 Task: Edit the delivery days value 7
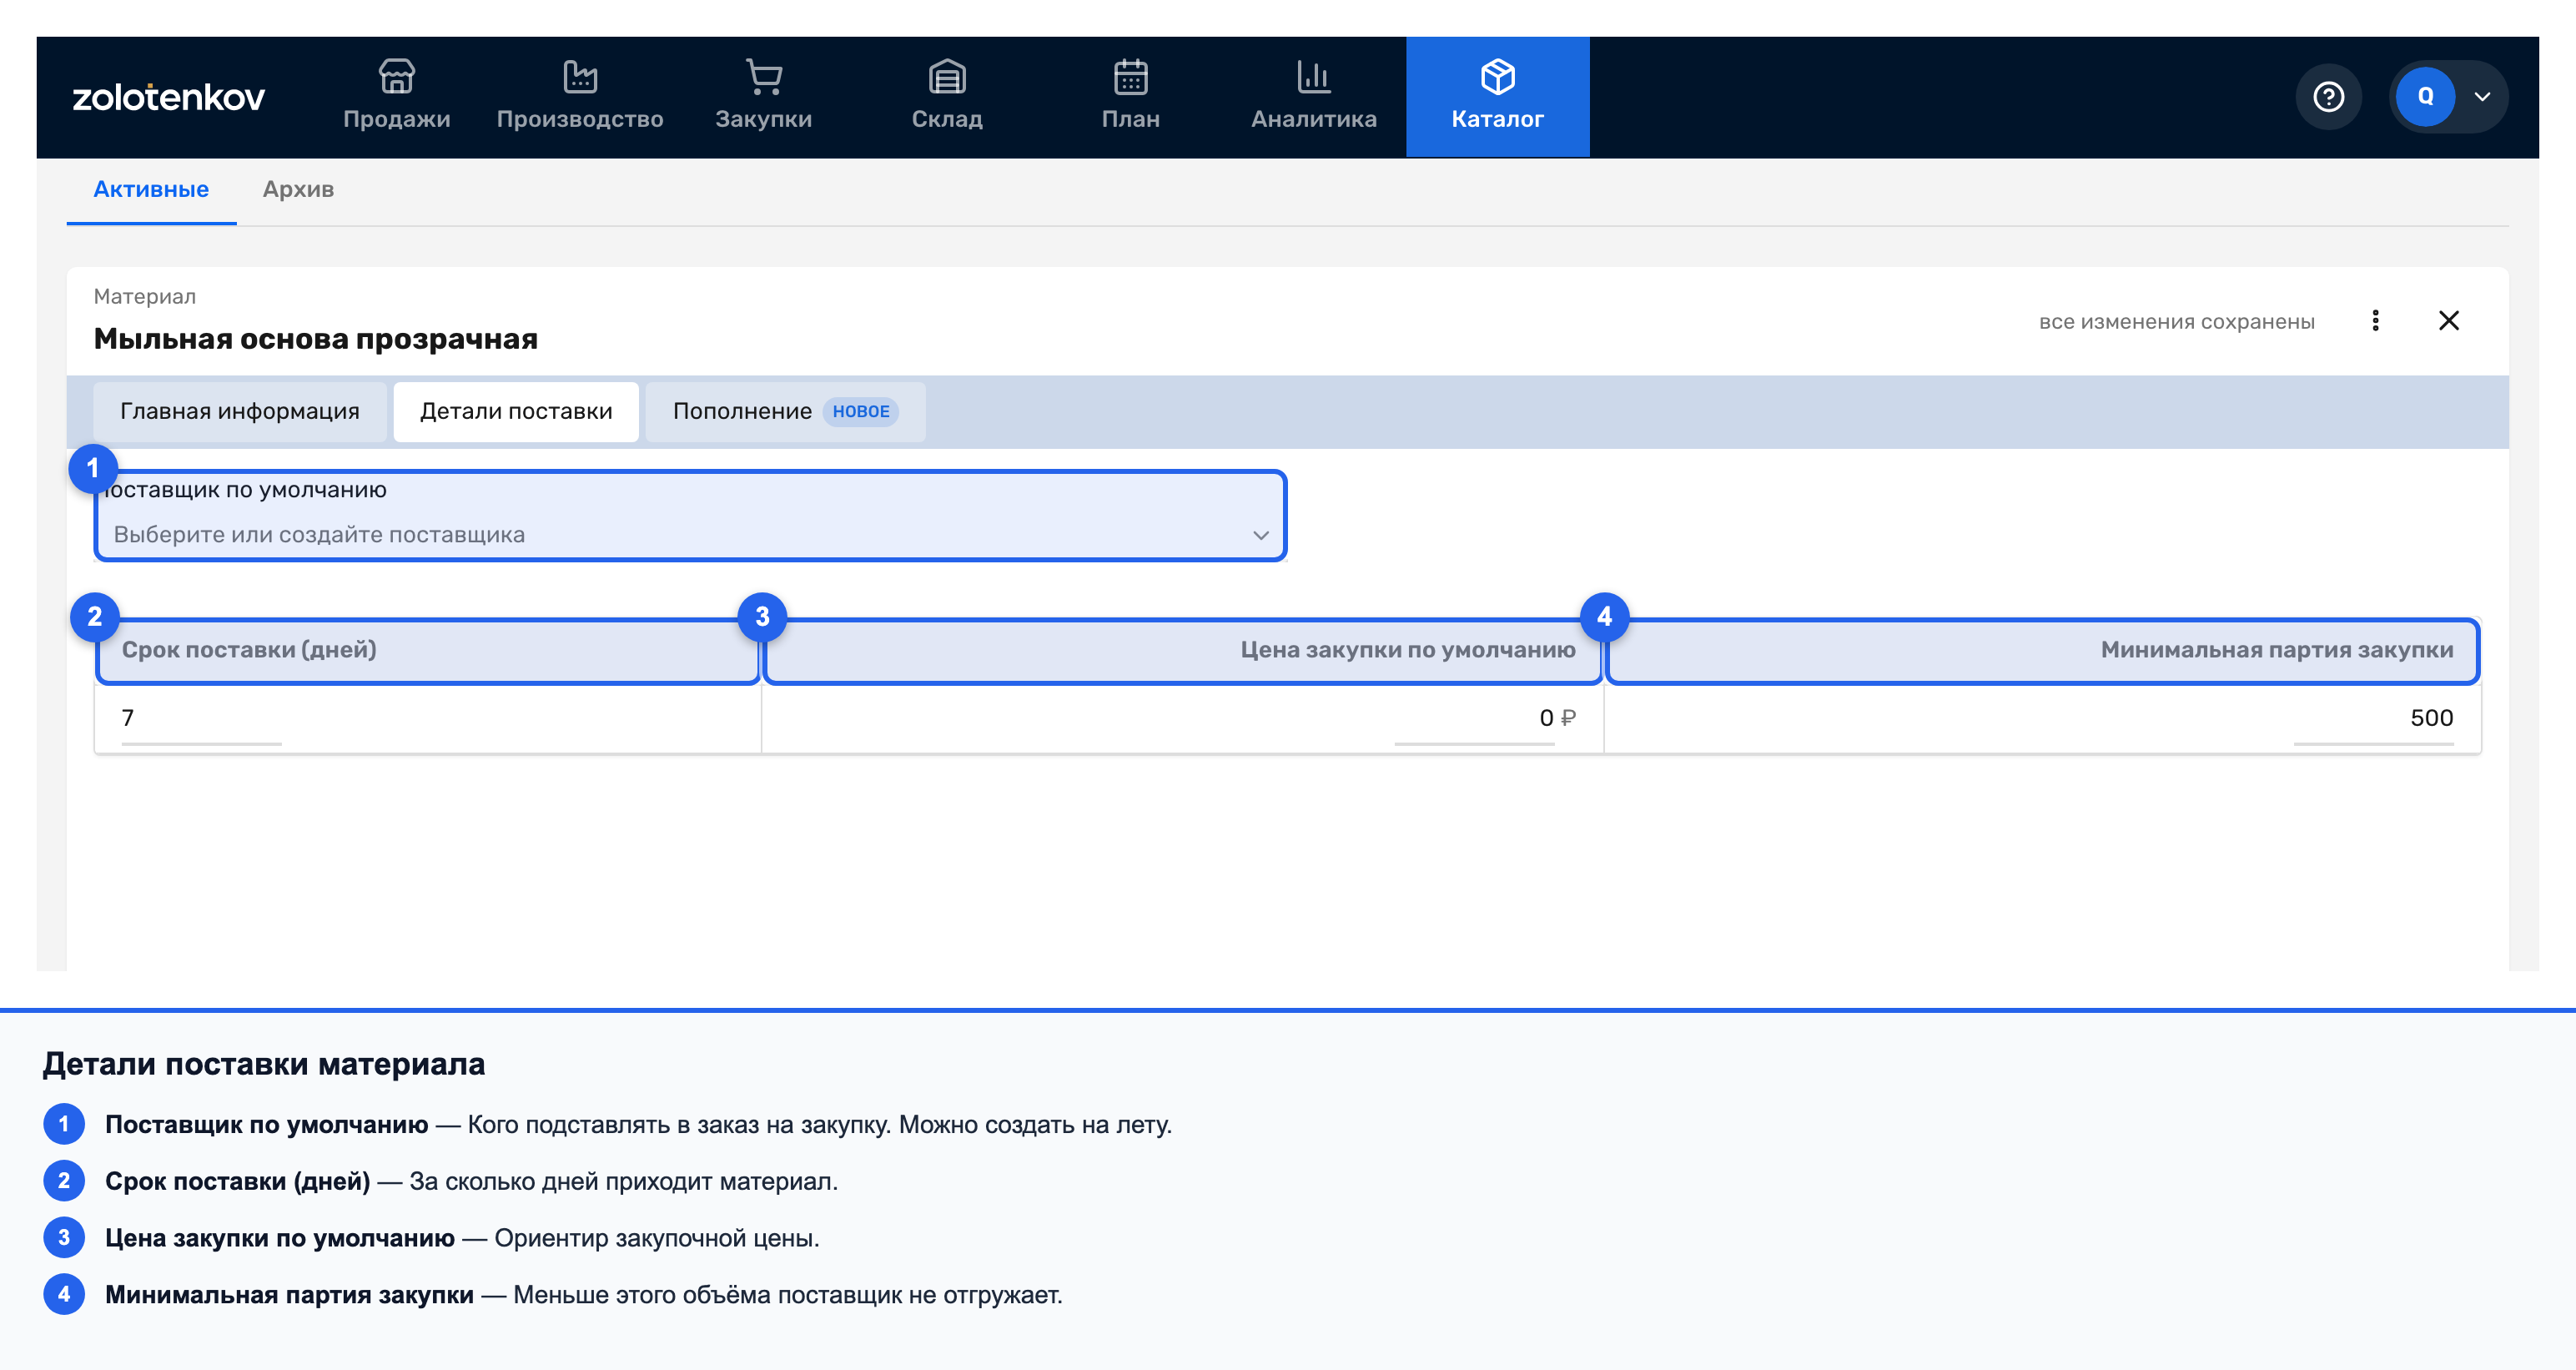coord(201,718)
